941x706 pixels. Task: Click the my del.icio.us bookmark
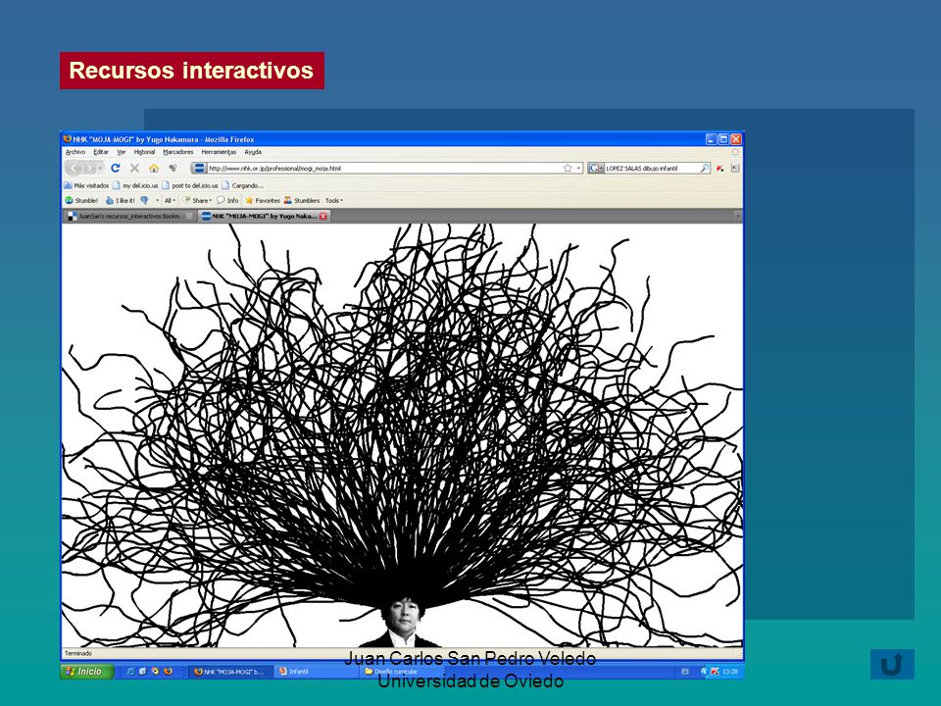[x=135, y=185]
